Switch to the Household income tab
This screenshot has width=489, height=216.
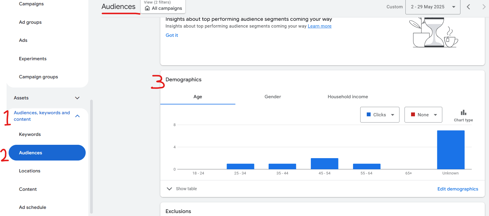(x=348, y=97)
